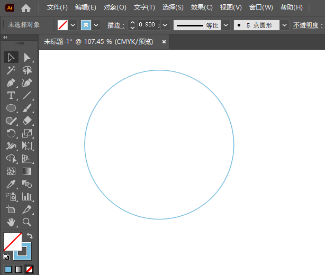Open the control bar fill swatch

coord(62,25)
